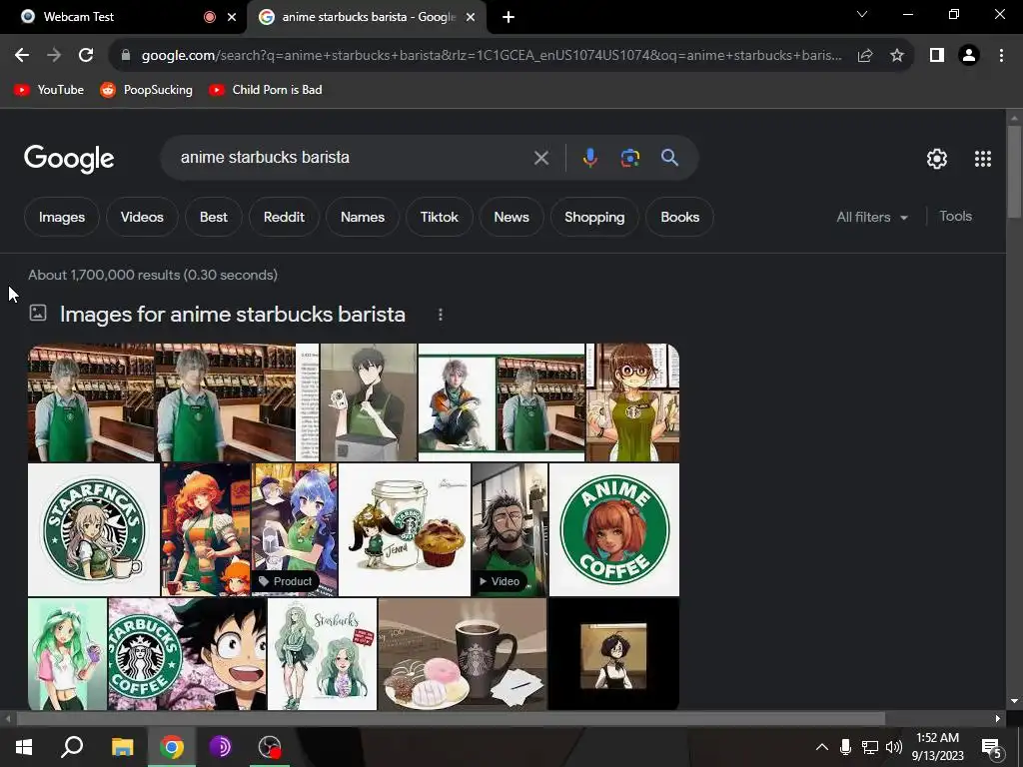Open File Explorer from taskbar
This screenshot has height=767, width=1023.
[122, 747]
